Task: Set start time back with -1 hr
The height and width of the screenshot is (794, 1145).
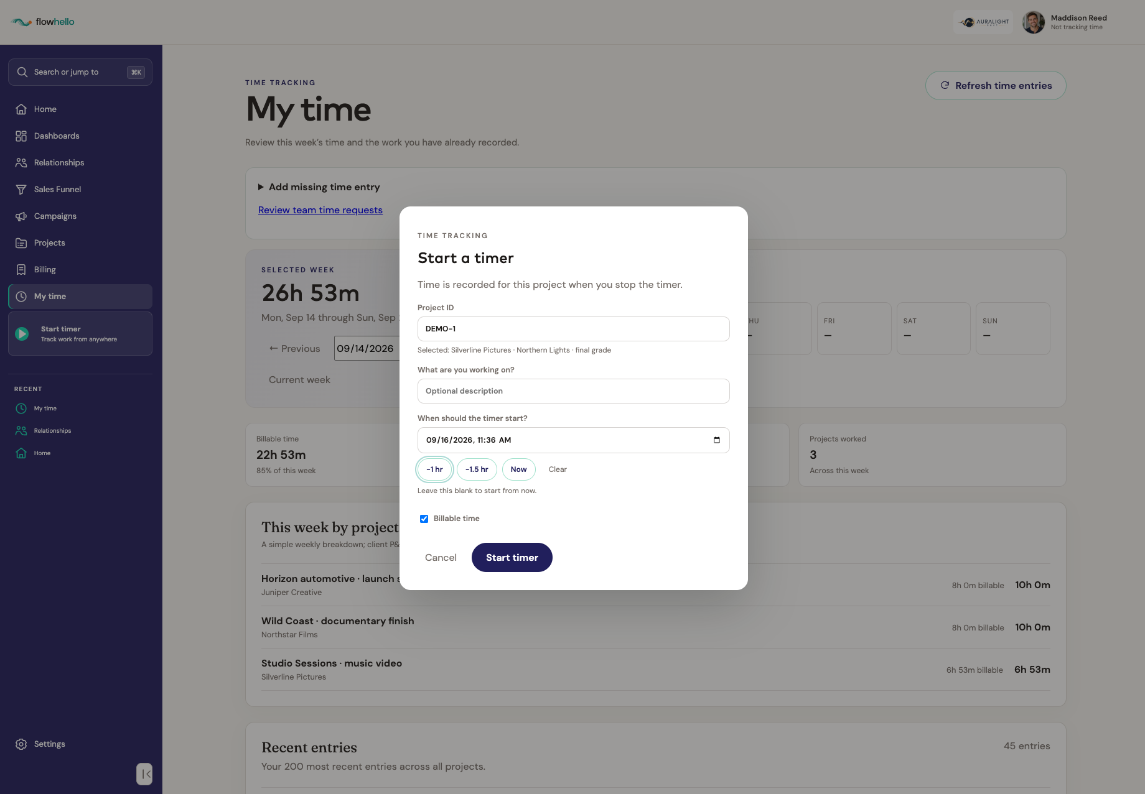Action: pyautogui.click(x=435, y=469)
